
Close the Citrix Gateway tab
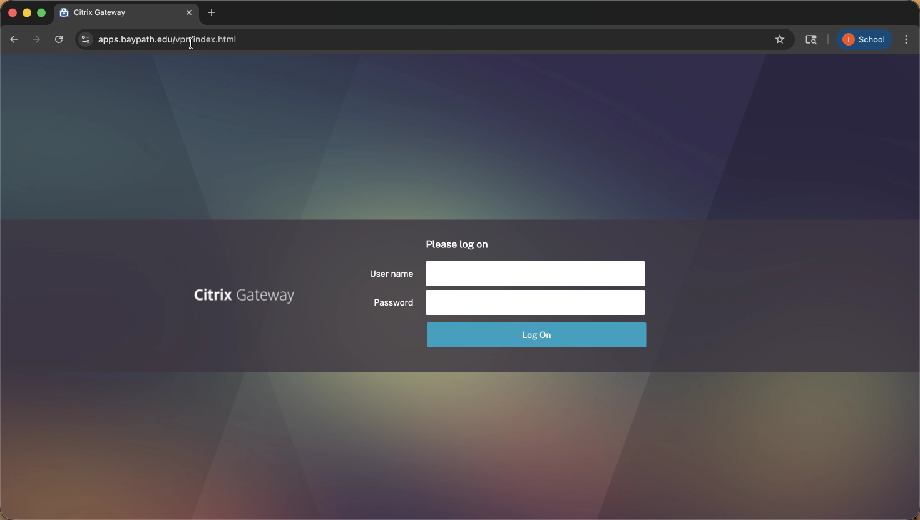point(189,12)
